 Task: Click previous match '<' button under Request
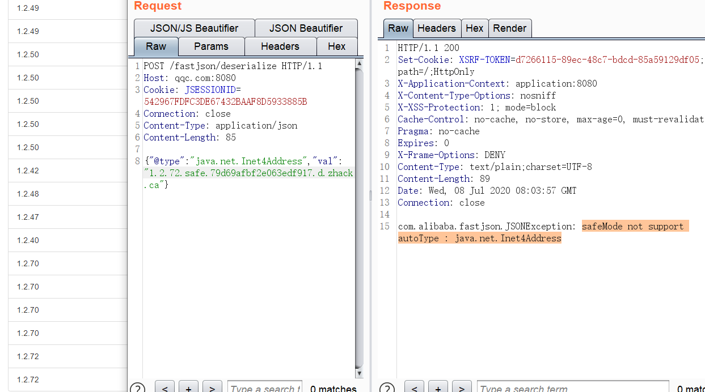click(x=164, y=388)
